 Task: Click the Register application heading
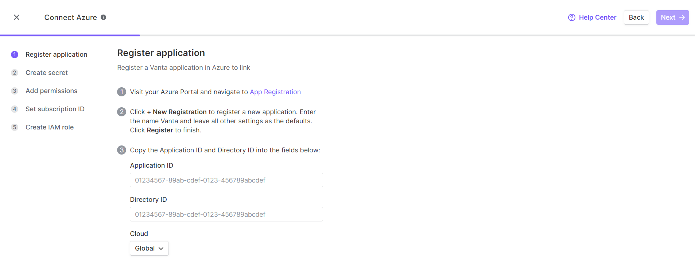click(161, 53)
